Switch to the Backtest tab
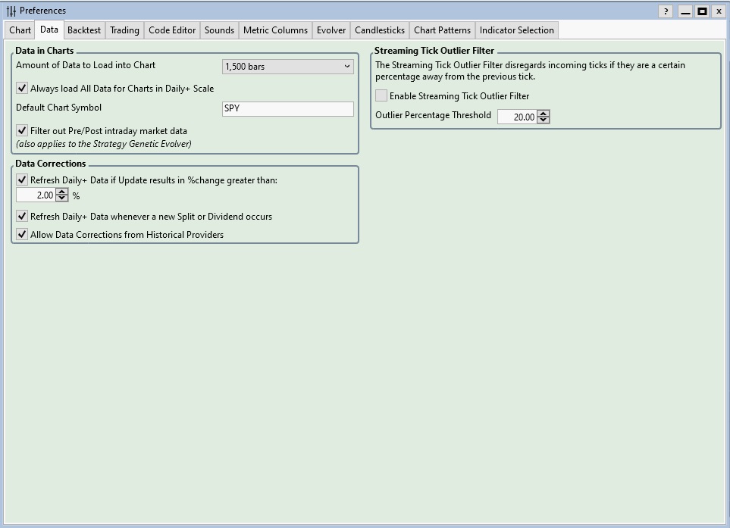 (x=83, y=30)
